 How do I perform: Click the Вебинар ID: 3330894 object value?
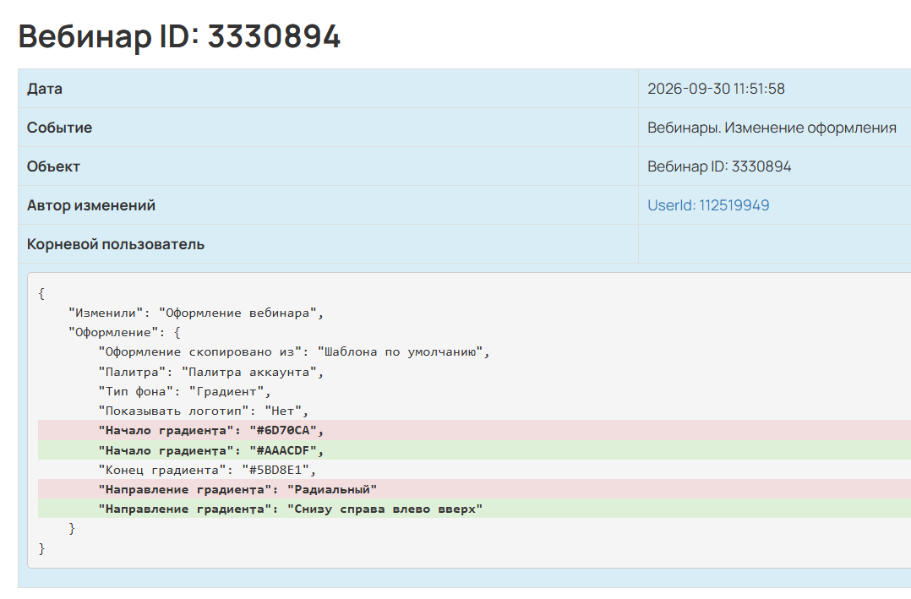pos(719,166)
